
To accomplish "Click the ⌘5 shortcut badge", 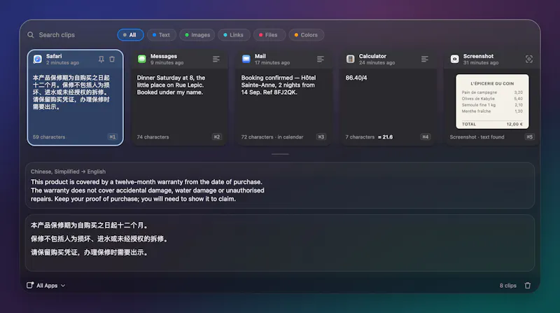I will (x=530, y=137).
